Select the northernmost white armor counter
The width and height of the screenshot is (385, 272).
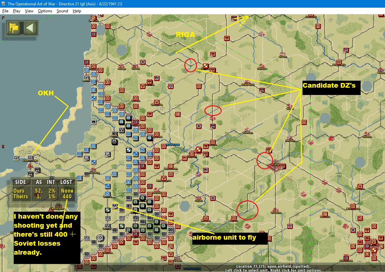point(143,62)
